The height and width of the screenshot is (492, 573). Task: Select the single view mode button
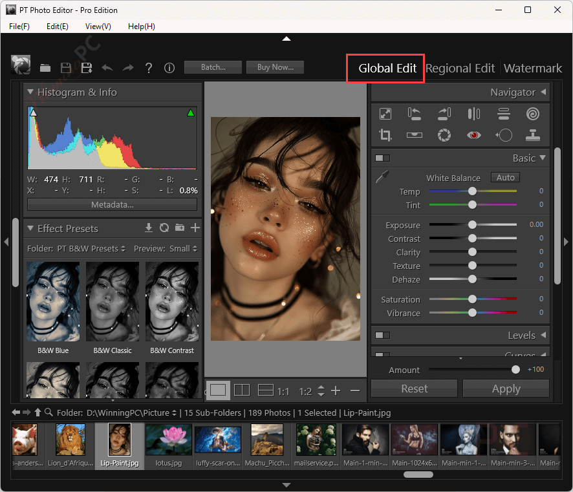tap(218, 390)
